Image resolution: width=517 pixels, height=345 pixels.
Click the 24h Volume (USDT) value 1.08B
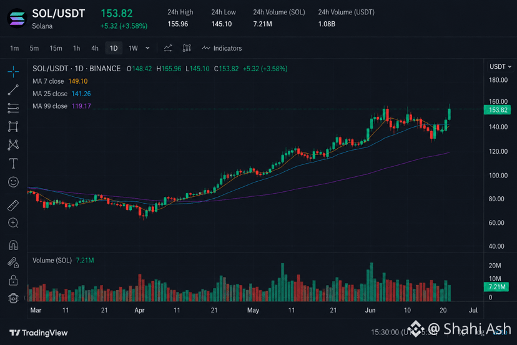click(x=327, y=24)
